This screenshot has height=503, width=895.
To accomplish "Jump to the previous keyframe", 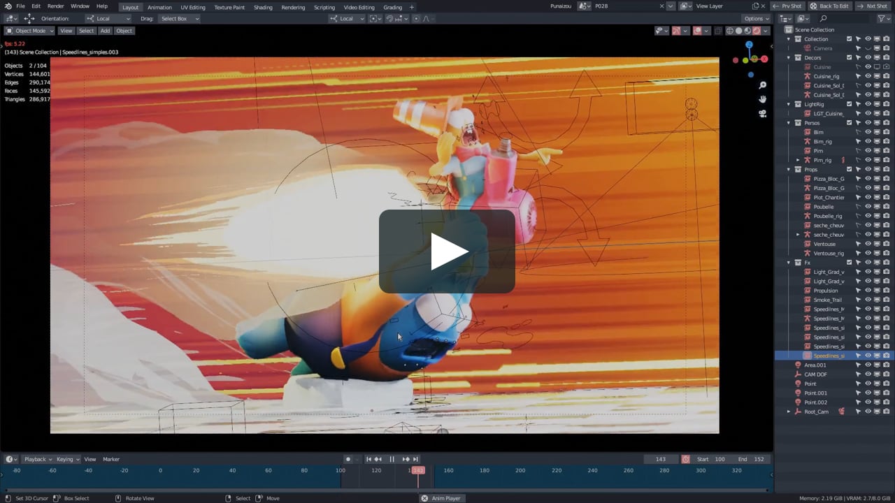I will pos(378,459).
